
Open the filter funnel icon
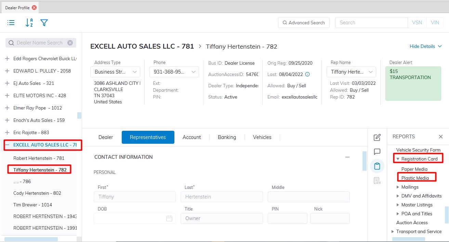(44, 23)
